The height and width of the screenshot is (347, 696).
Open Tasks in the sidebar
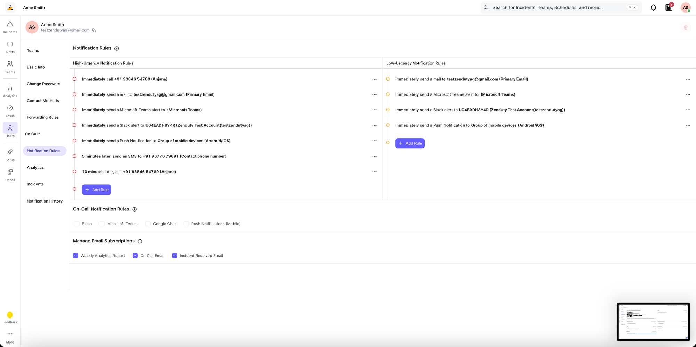10,111
